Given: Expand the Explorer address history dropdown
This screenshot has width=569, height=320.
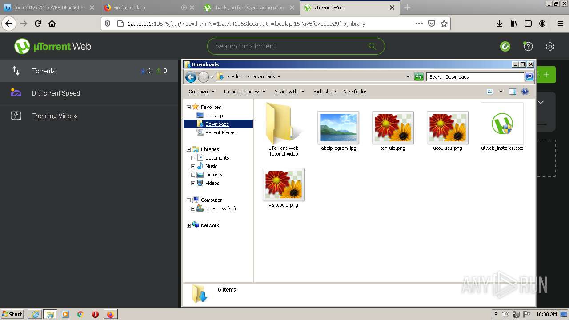Looking at the screenshot, I should pyautogui.click(x=408, y=77).
